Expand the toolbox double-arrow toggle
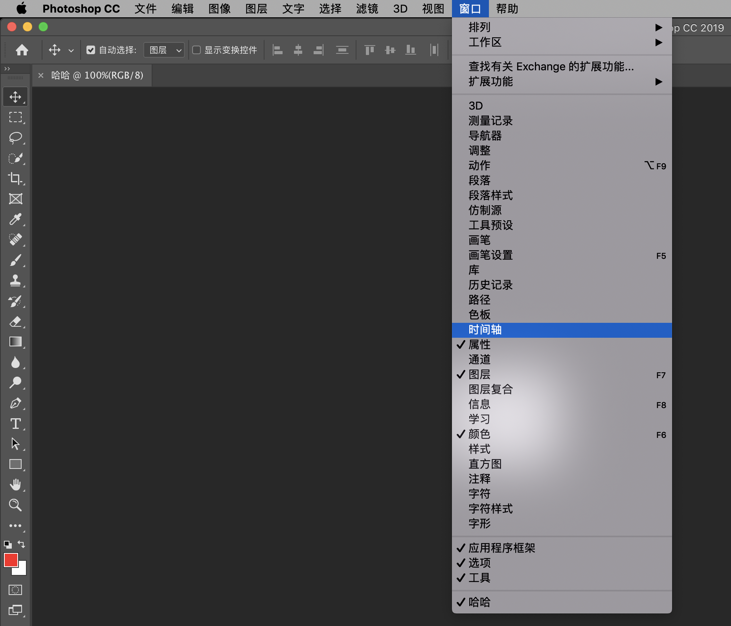The width and height of the screenshot is (731, 626). pyautogui.click(x=7, y=69)
